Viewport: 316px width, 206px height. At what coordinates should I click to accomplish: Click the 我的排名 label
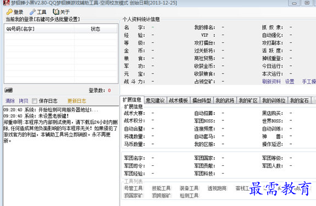pyautogui.click(x=205, y=27)
